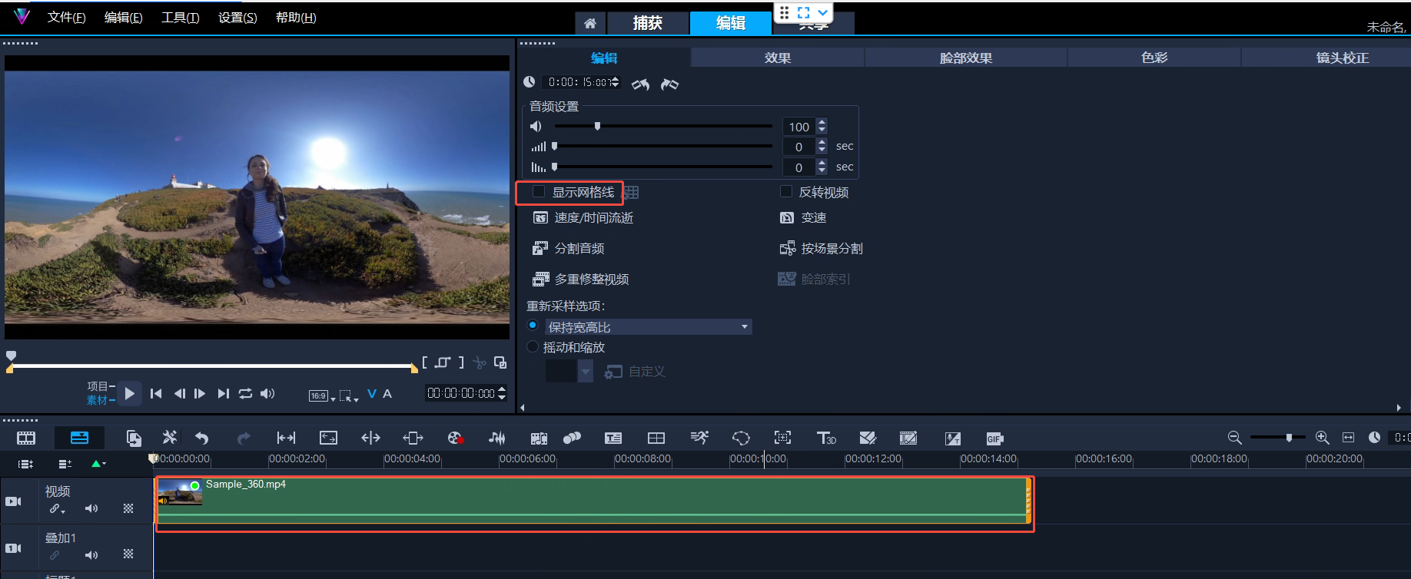
Task: Click the 变速 option
Action: tap(803, 218)
